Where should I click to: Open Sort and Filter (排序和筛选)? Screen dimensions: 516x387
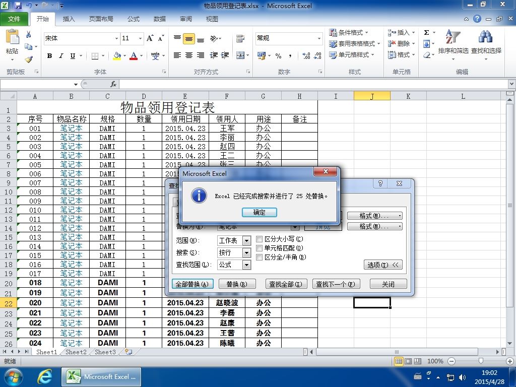pyautogui.click(x=453, y=44)
